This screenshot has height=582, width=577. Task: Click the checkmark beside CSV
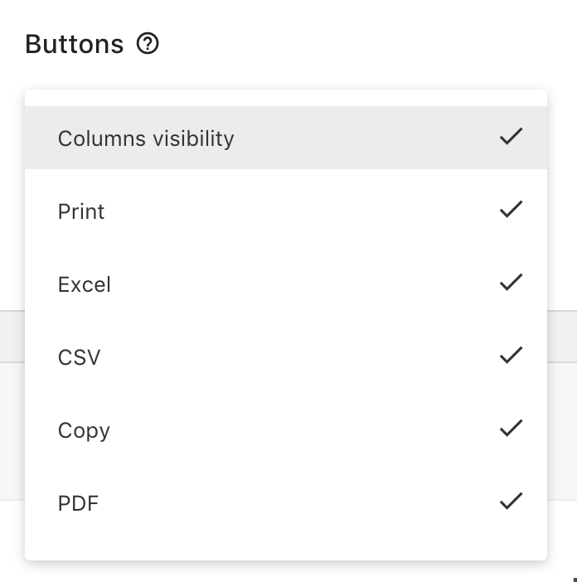[511, 355]
